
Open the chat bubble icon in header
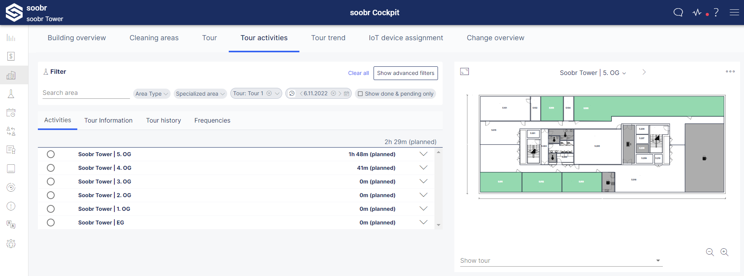click(678, 12)
